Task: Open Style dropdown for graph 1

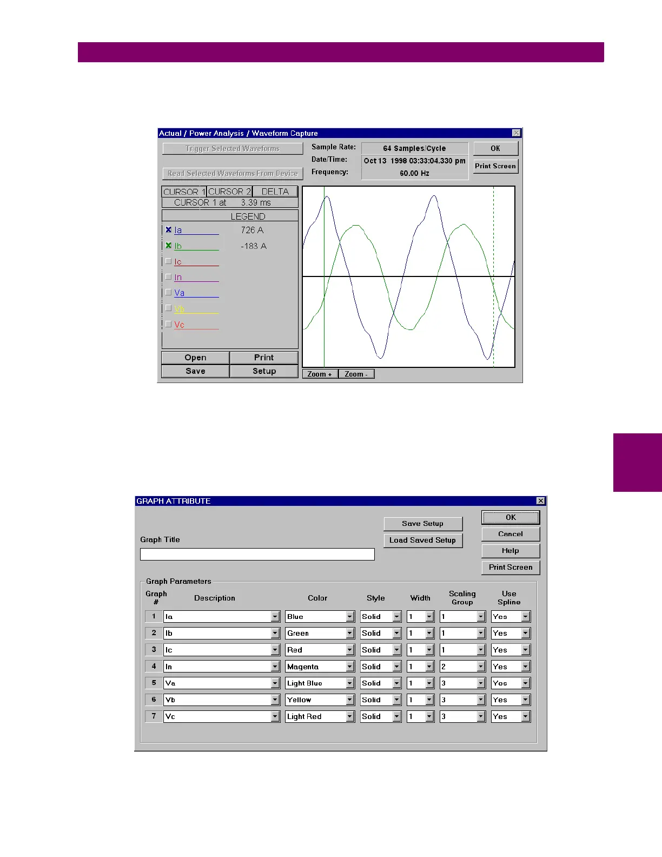Action: (x=397, y=616)
